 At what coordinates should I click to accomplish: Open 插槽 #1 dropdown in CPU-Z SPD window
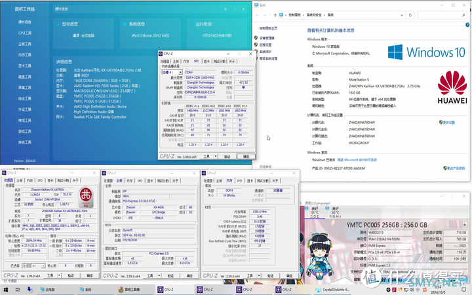coord(180,73)
